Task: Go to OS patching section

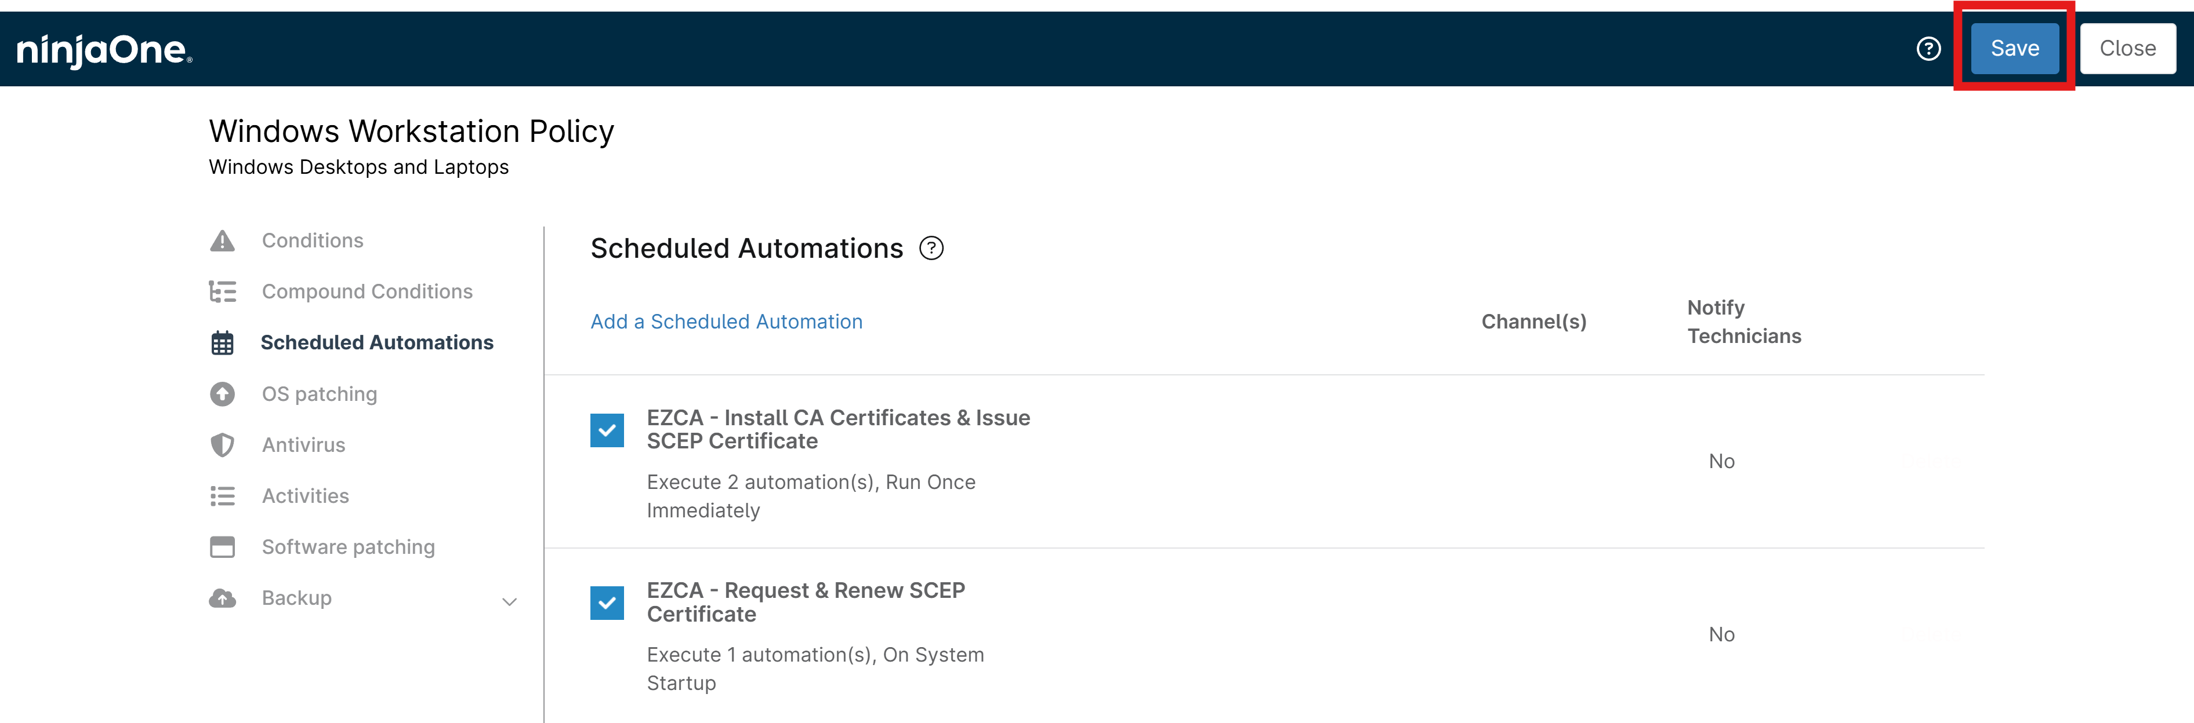Action: point(320,394)
